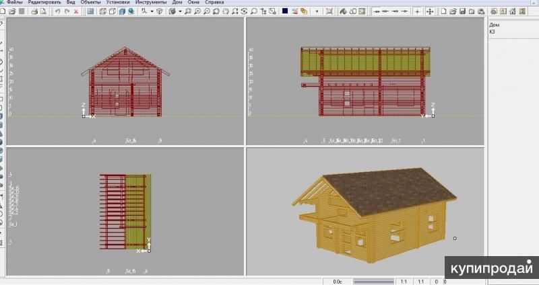Click the Undo arrow icon

click(57, 11)
